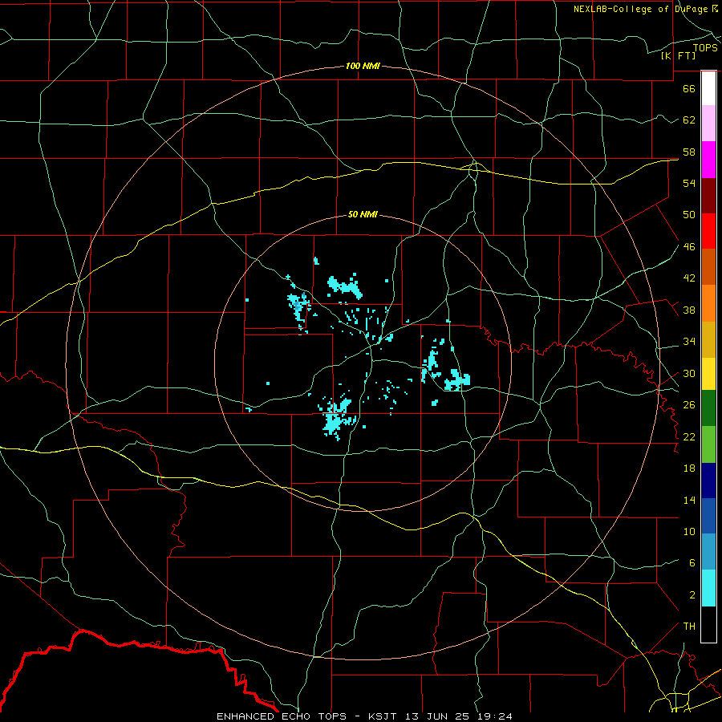Select the light blue 14 kft swatch
The image size is (722, 722).
pyautogui.click(x=708, y=552)
